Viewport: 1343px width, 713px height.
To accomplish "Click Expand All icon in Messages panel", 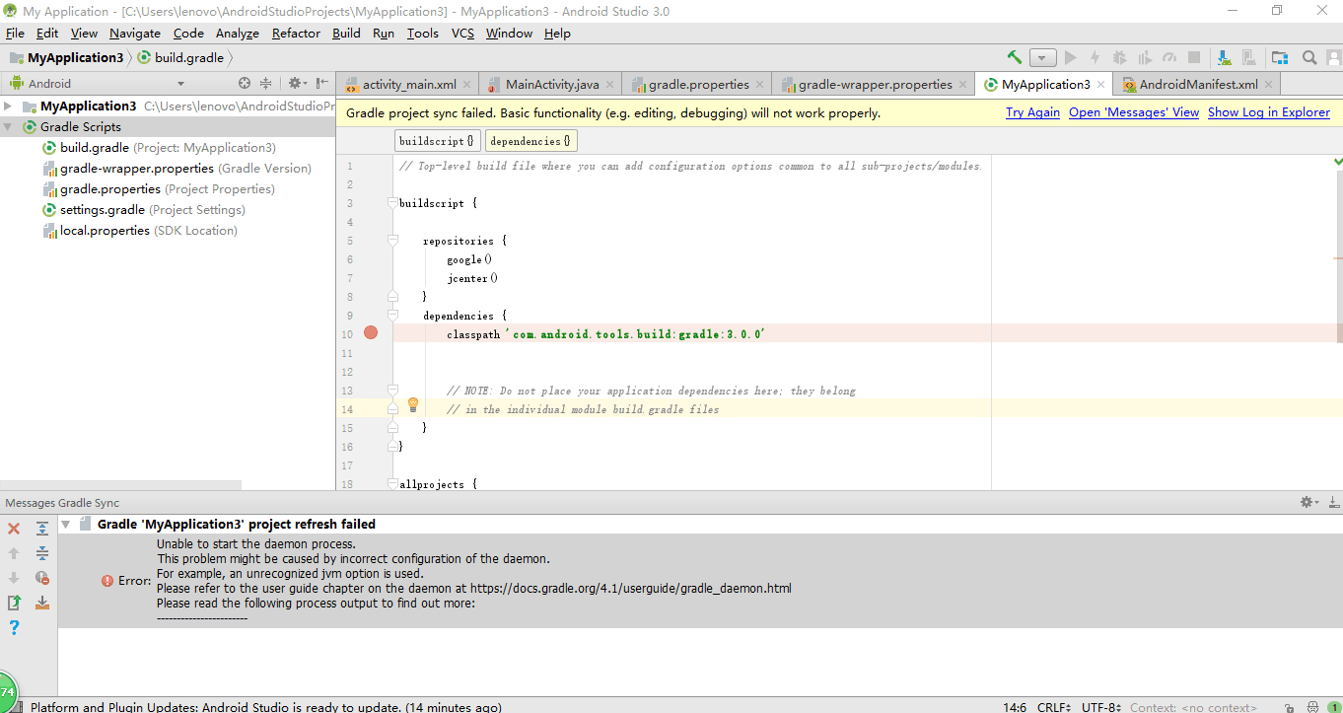I will 42,529.
